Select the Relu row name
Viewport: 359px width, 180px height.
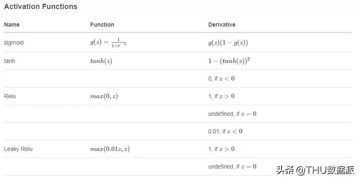10,96
